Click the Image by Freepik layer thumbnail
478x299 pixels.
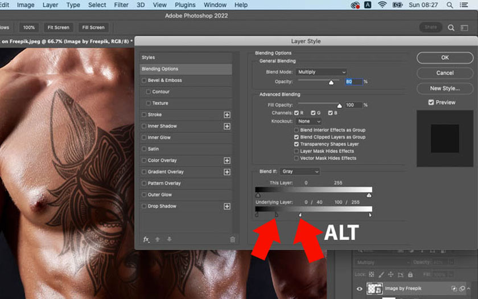pos(374,289)
